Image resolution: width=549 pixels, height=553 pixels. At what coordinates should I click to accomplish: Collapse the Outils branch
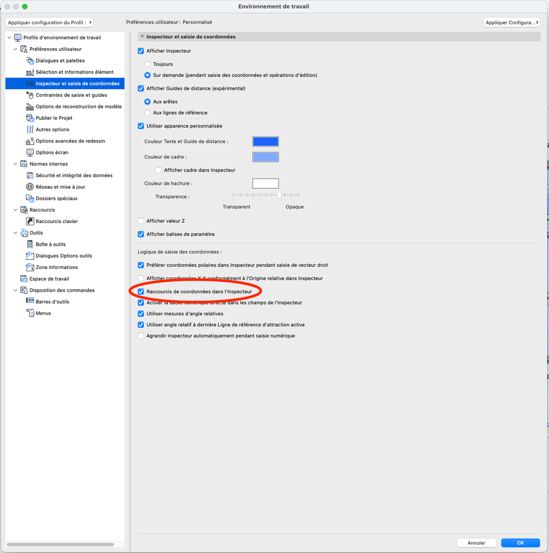15,232
